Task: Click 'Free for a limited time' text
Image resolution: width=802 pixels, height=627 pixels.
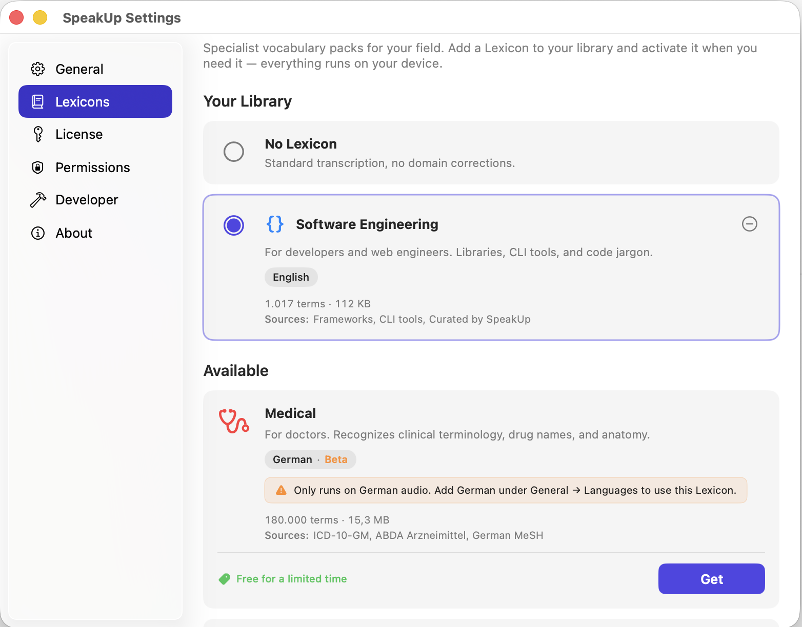Action: [x=292, y=579]
